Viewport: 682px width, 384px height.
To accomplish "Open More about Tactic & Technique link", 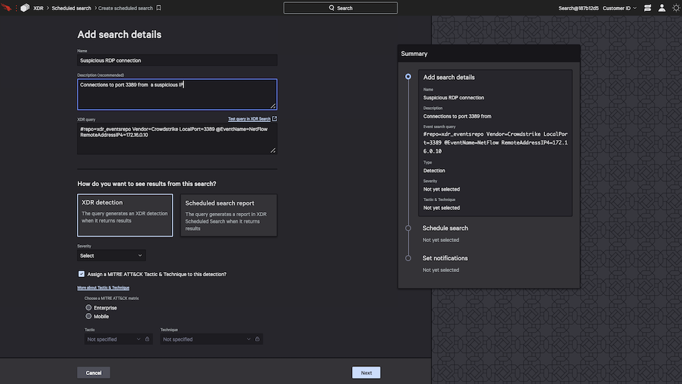I will point(103,287).
